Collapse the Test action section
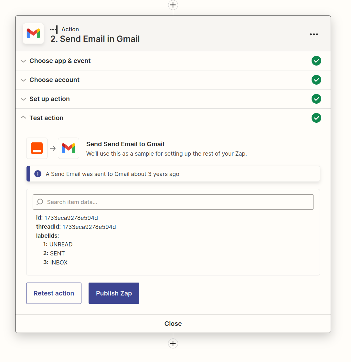This screenshot has height=362, width=351. tap(46, 118)
